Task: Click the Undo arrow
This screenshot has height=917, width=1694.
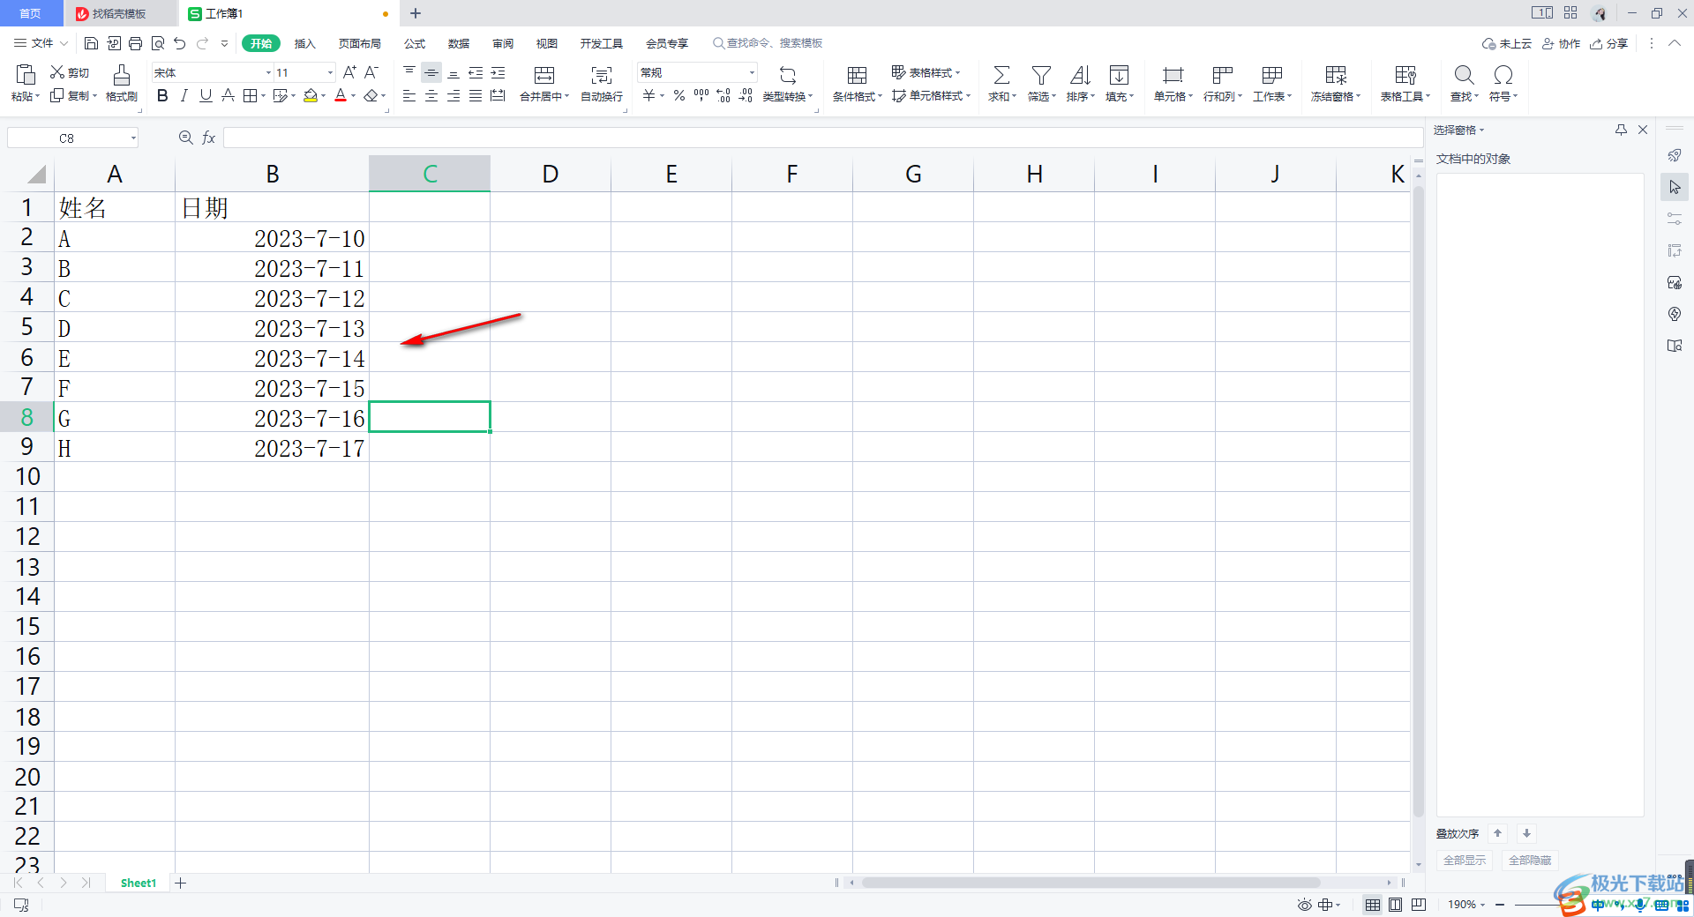Action: point(180,43)
